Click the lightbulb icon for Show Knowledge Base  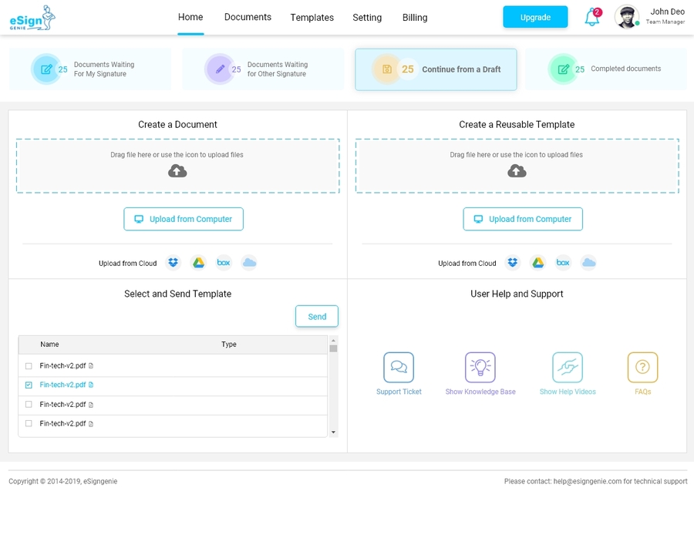click(x=480, y=367)
